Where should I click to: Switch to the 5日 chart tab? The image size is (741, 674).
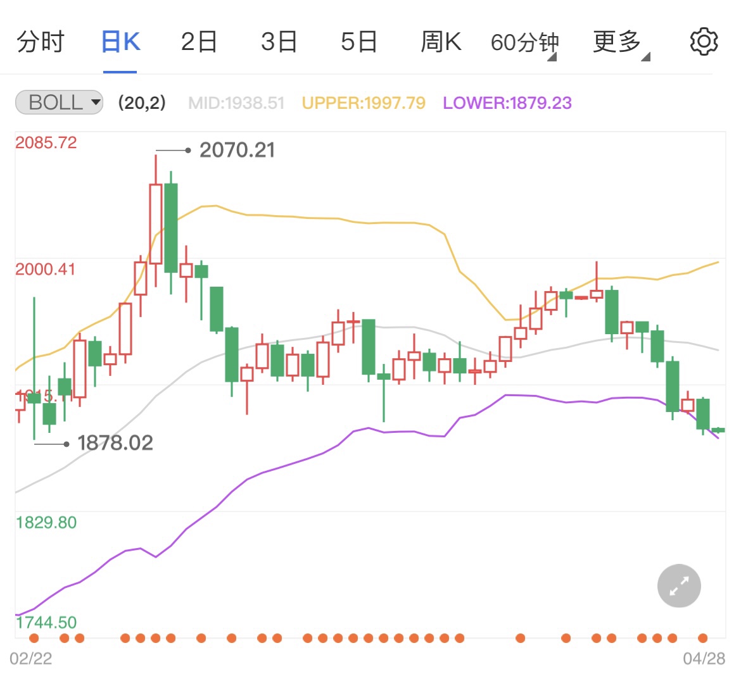tap(358, 42)
